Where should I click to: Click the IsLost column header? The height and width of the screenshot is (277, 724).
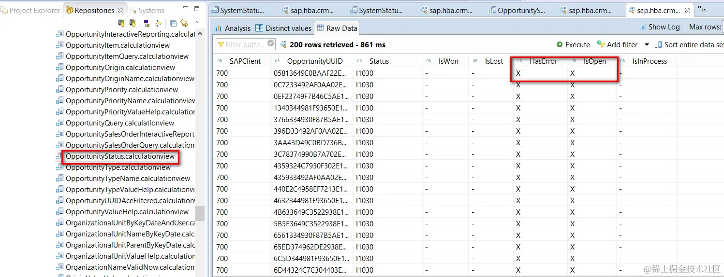pyautogui.click(x=490, y=61)
